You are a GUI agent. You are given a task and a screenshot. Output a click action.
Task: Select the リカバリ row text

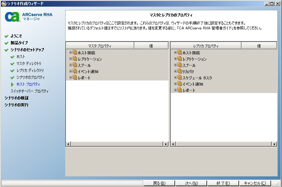click(188, 71)
